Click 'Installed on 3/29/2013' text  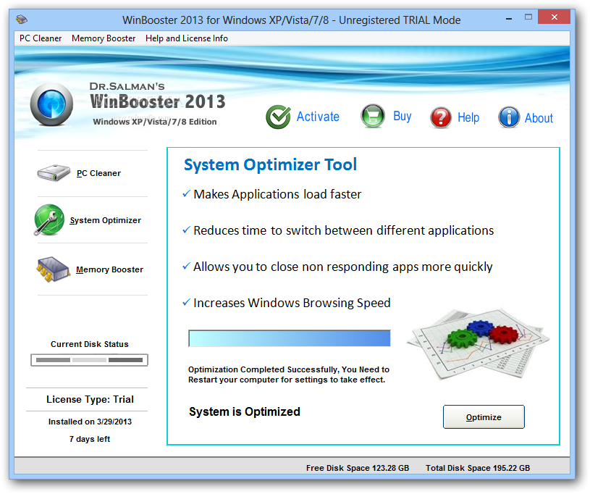[90, 422]
